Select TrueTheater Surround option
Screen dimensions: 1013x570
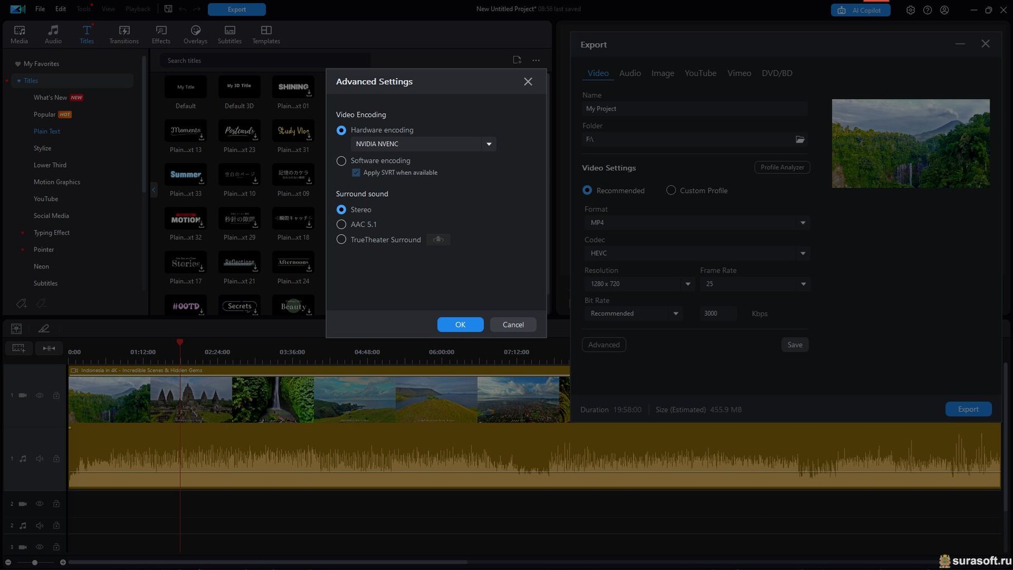[x=341, y=240]
